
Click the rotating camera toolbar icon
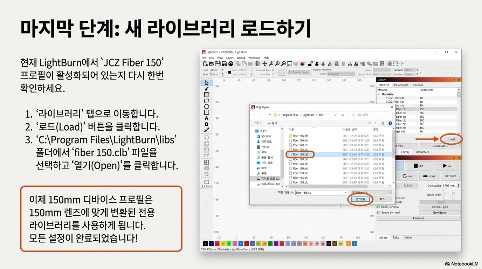click(x=230, y=64)
